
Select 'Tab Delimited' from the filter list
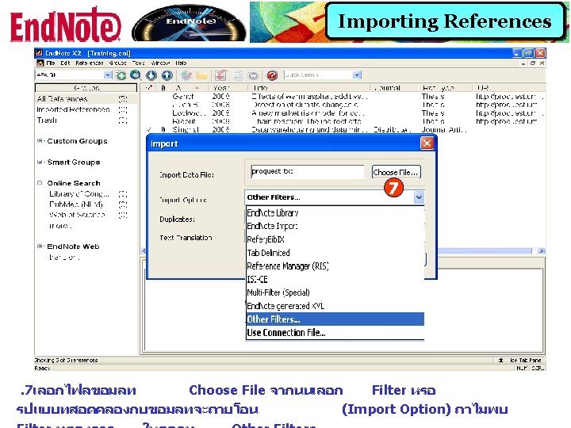(335, 253)
